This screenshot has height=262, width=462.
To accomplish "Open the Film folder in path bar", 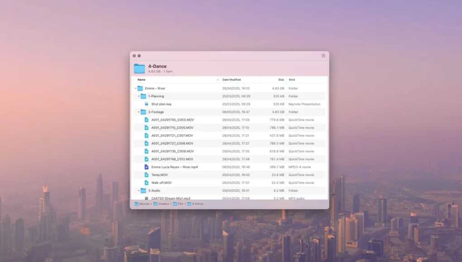I will [180, 204].
